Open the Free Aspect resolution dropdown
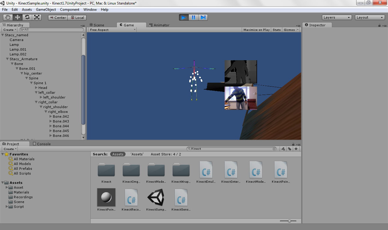The width and height of the screenshot is (388, 230). [112, 30]
